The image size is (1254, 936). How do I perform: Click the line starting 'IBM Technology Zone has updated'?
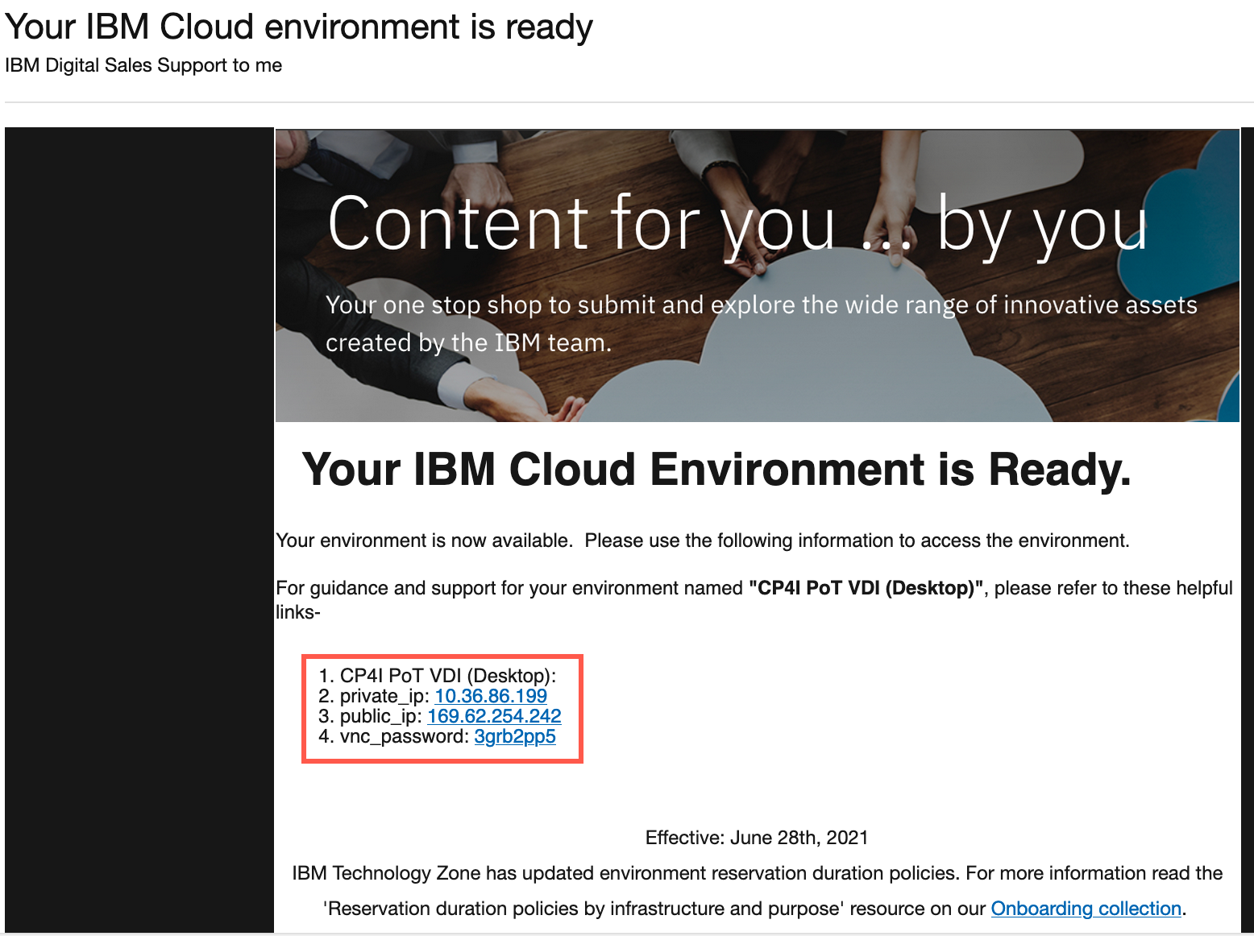(x=757, y=873)
